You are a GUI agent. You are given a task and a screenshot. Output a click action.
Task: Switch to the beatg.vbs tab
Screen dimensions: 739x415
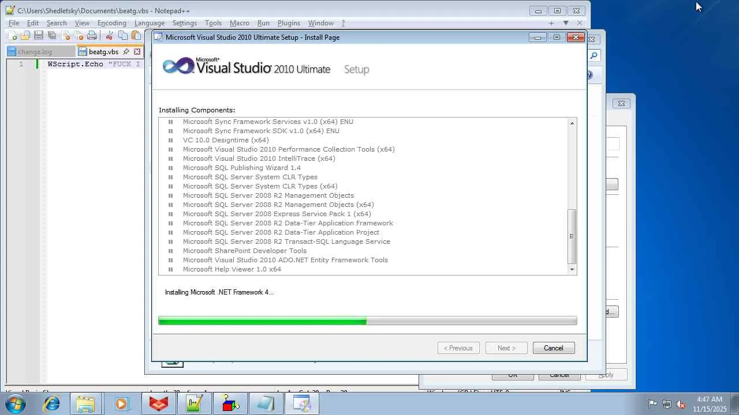(103, 52)
